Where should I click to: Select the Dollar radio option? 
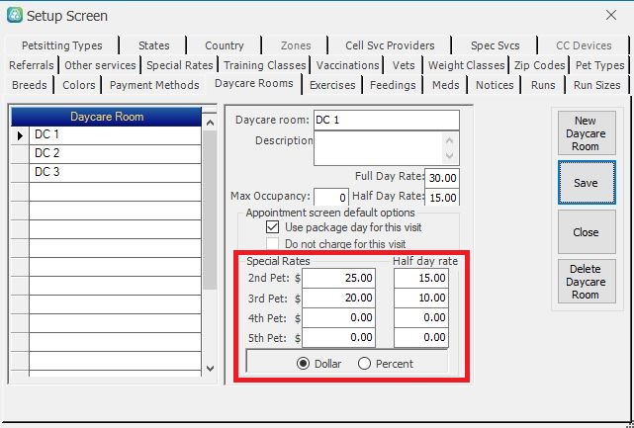tap(304, 364)
